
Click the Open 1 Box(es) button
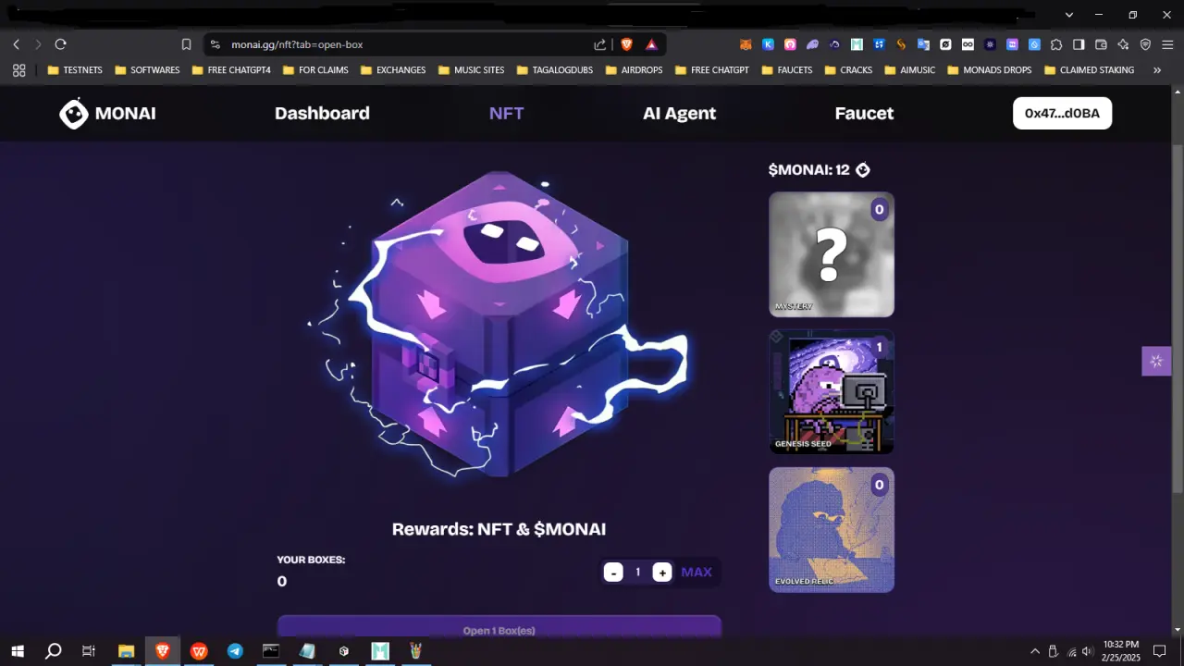tap(499, 627)
